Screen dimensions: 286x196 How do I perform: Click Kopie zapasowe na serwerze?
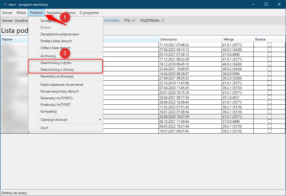click(x=62, y=85)
